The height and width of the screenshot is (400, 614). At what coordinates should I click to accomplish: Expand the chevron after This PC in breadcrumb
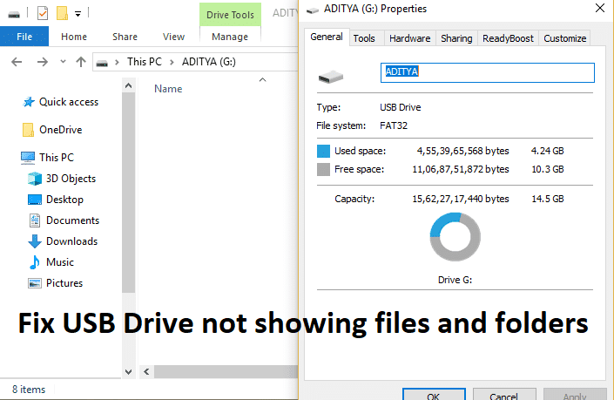(172, 62)
